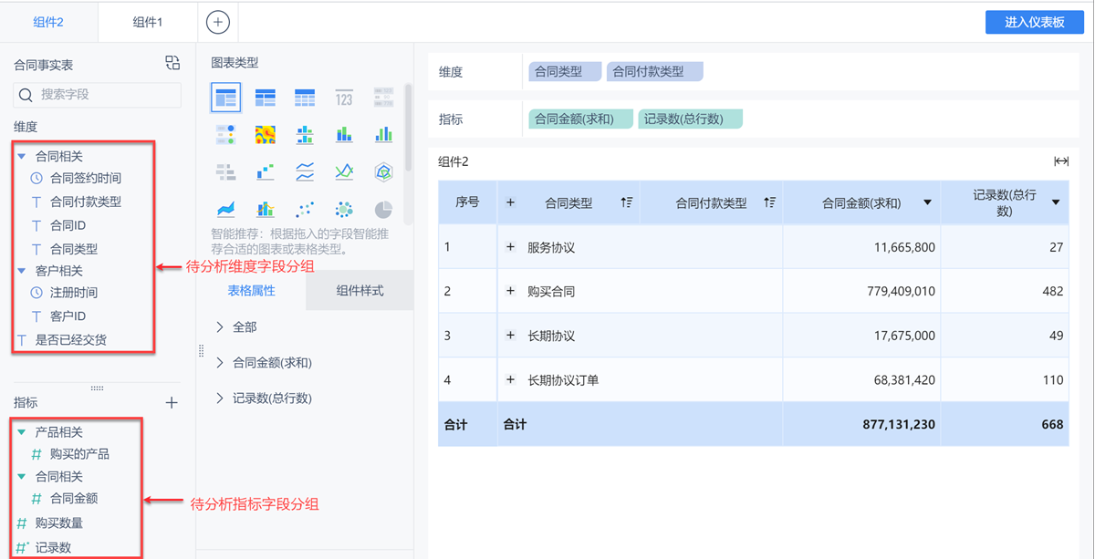Switch to the 组件2 tab

pyautogui.click(x=48, y=22)
